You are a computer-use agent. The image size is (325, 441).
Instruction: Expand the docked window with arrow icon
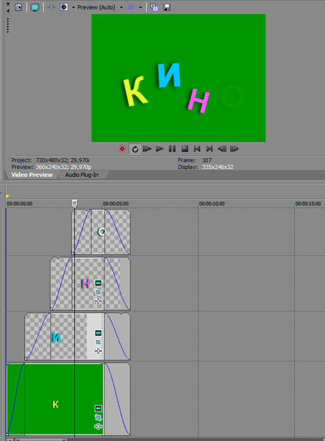[x=8, y=11]
